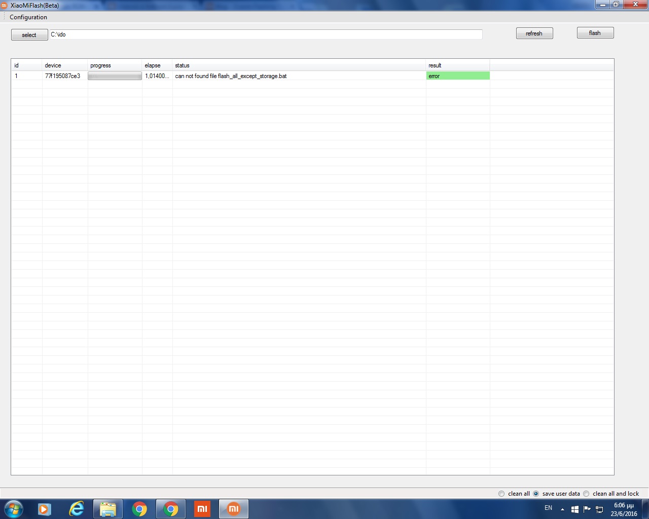
Task: Click the elapse value 1,01400...
Action: point(157,76)
